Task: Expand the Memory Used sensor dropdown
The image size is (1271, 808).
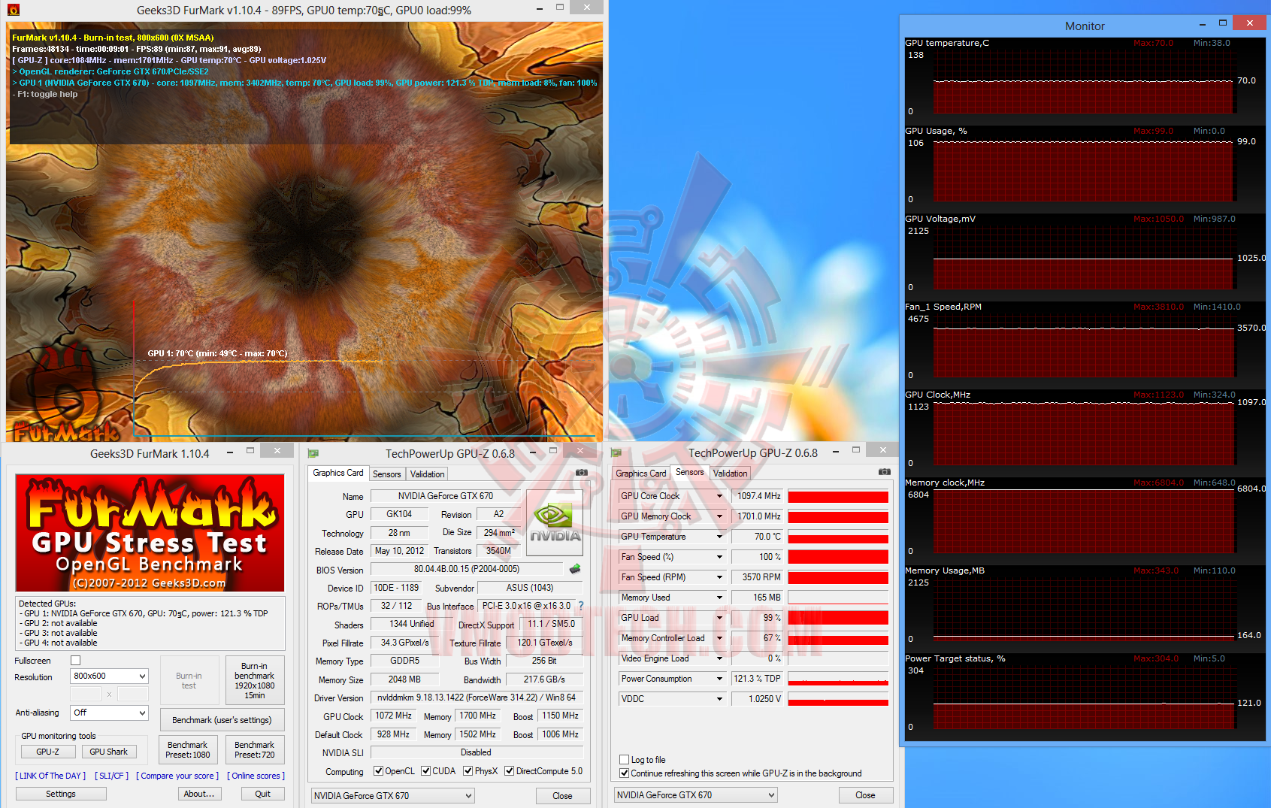Action: [x=719, y=598]
